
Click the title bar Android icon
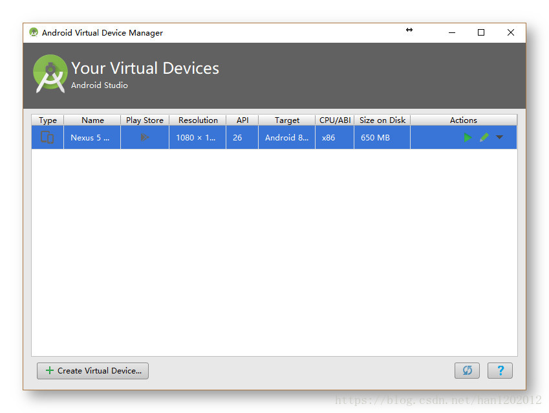[x=34, y=32]
